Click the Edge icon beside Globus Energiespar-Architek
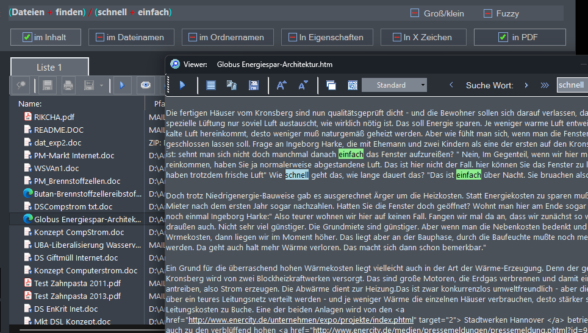Screen dimensions: 588x333 point(28,219)
